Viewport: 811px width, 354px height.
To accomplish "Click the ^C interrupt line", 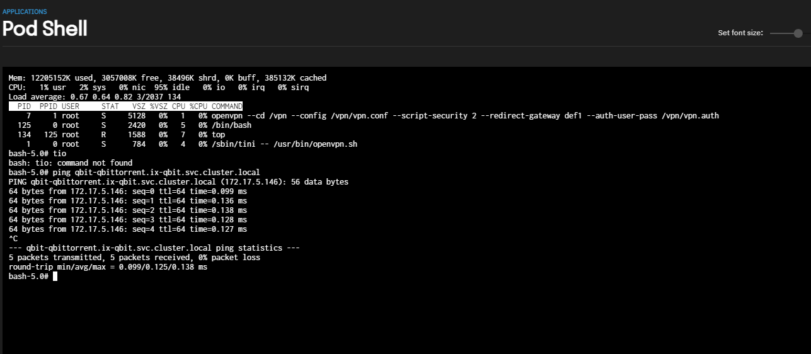I will pyautogui.click(x=13, y=239).
